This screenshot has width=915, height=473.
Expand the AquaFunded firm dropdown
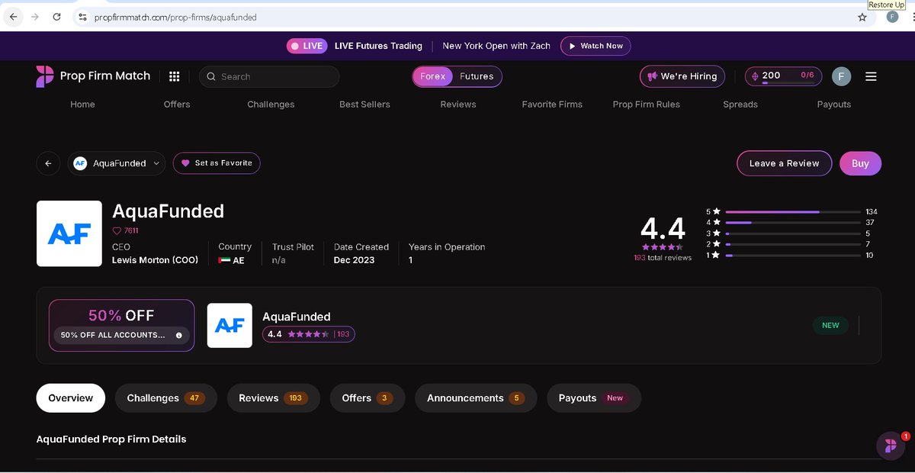tap(117, 163)
